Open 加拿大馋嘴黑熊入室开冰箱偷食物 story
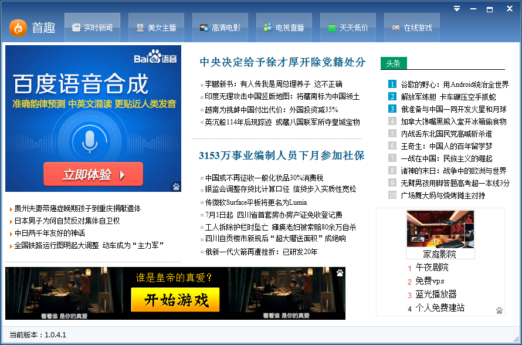The height and width of the screenshot is (345, 522). point(453,121)
